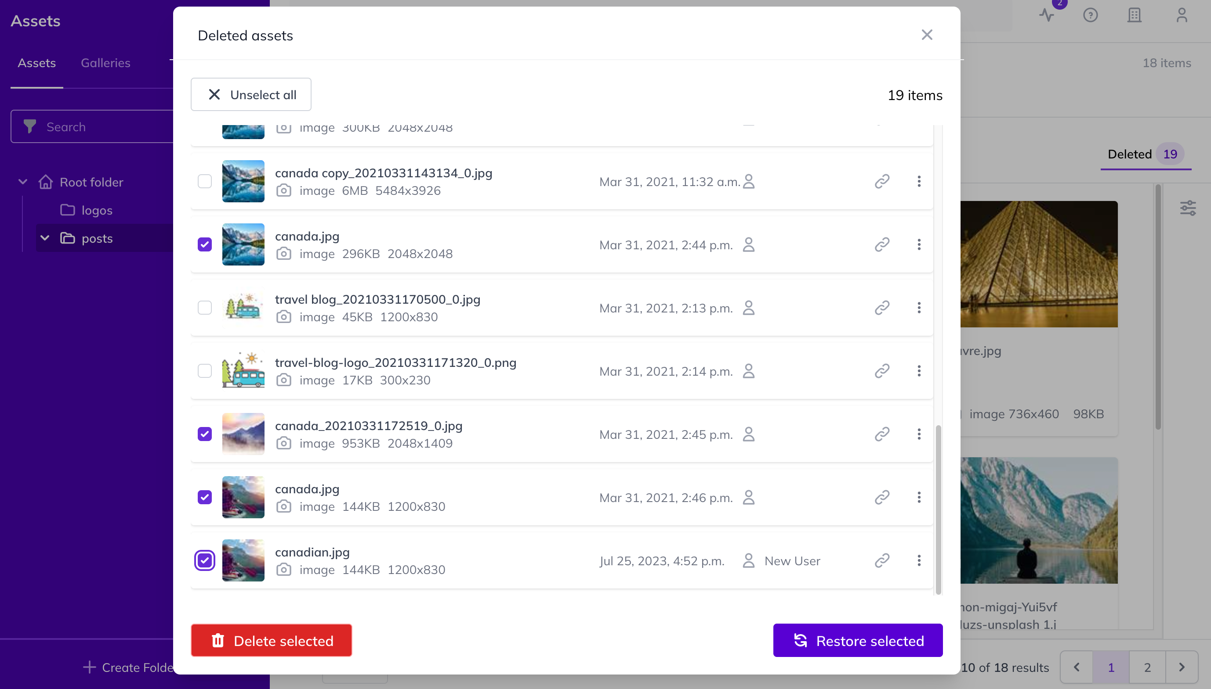Go to next results page arrow

pos(1182,667)
